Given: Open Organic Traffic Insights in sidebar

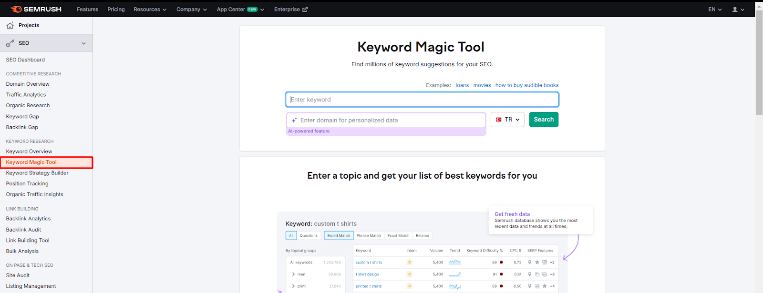Looking at the screenshot, I should pos(34,194).
